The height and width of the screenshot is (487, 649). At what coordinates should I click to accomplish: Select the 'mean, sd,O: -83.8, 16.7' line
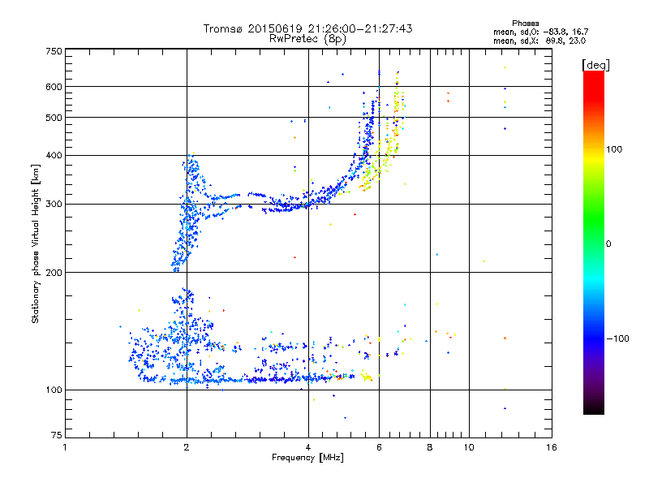pyautogui.click(x=540, y=32)
